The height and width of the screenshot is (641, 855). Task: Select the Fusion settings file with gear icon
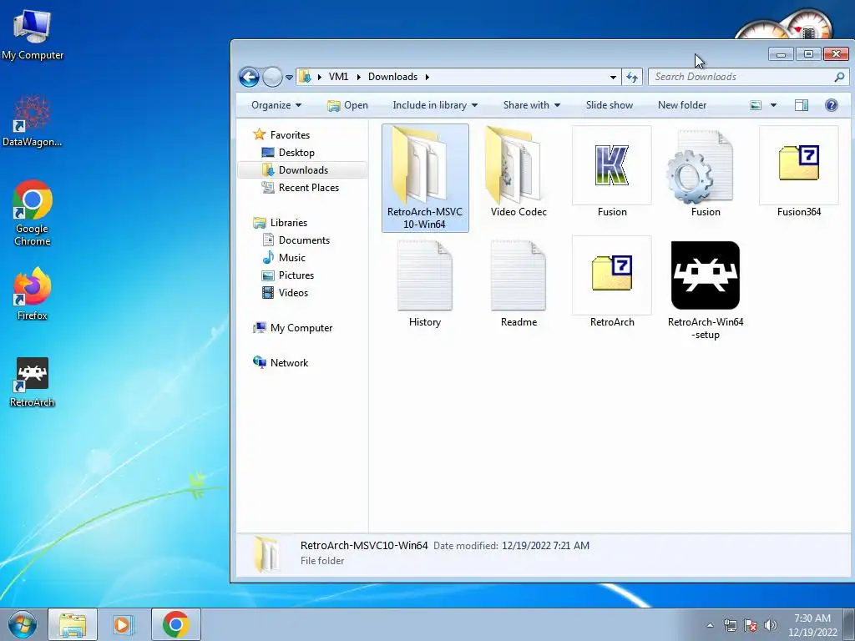pos(705,172)
